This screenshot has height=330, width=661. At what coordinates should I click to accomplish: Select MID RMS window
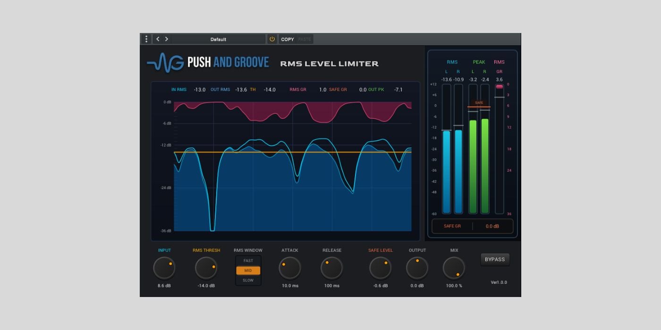[248, 271]
